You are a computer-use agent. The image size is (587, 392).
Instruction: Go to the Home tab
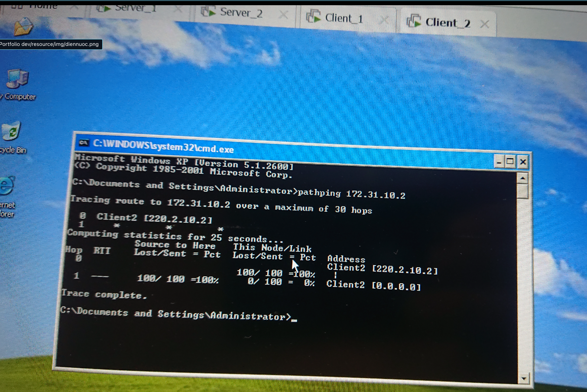43,6
